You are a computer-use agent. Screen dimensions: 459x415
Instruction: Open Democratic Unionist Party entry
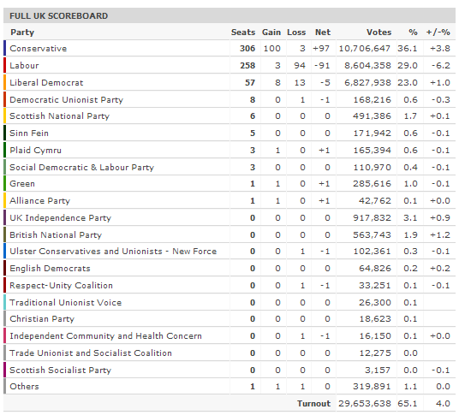[x=67, y=100]
